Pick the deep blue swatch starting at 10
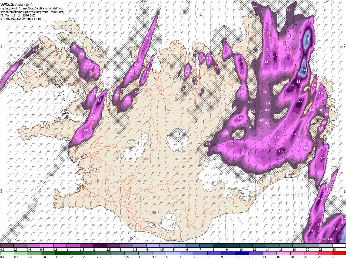The width and height of the screenshot is (346, 259). pos(241,253)
